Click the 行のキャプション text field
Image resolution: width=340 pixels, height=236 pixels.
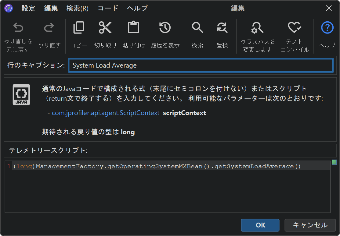(x=201, y=65)
